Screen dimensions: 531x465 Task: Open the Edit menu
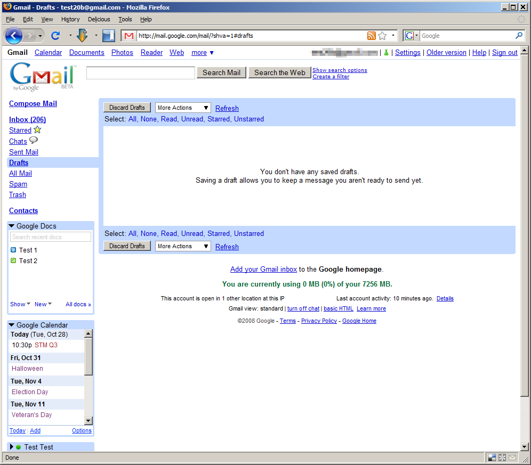click(28, 19)
